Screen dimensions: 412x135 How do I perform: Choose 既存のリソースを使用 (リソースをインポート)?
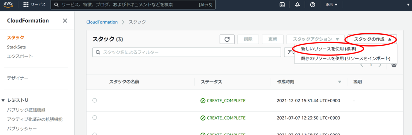pos(346,58)
